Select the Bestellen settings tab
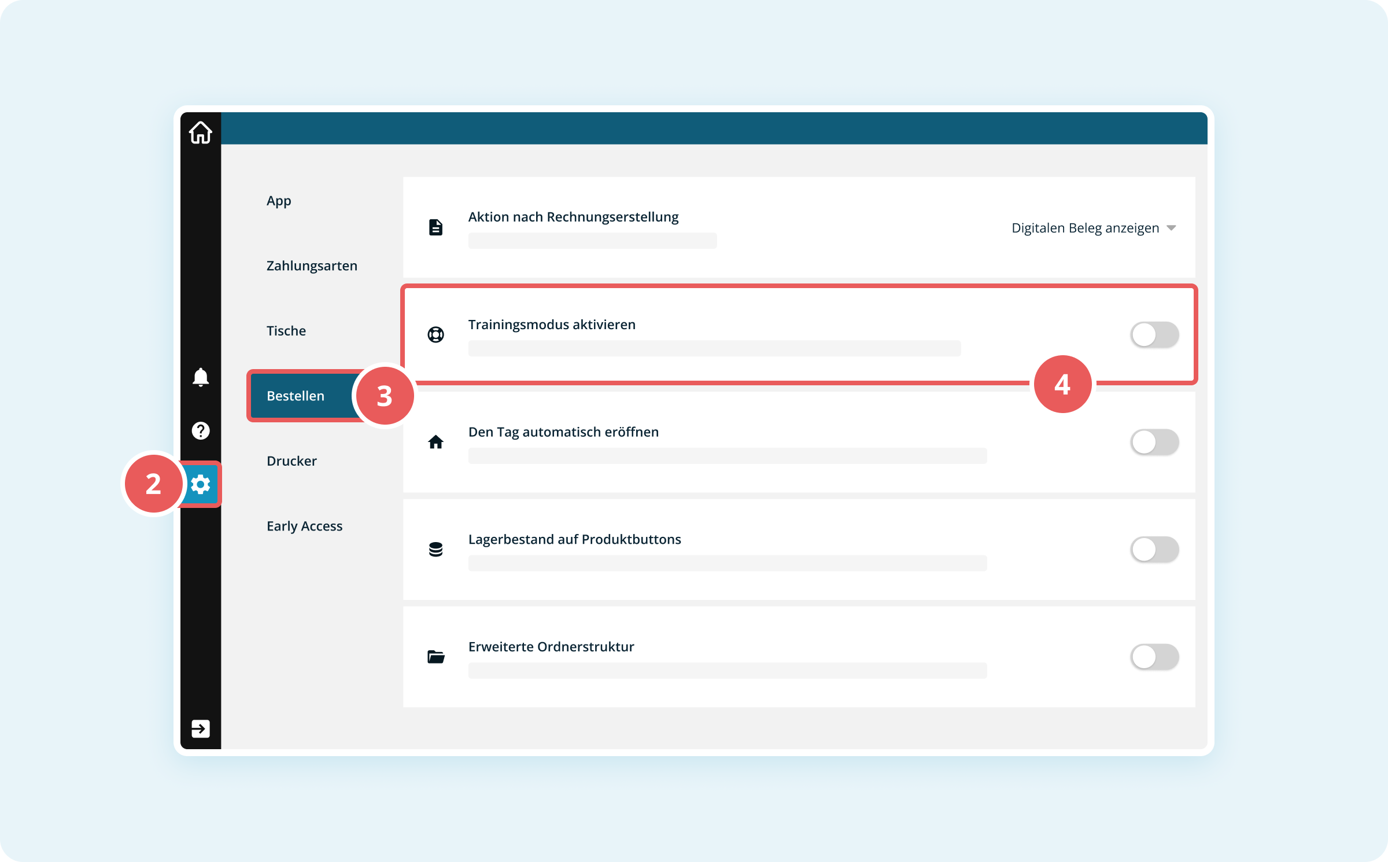The width and height of the screenshot is (1388, 862). tap(296, 396)
